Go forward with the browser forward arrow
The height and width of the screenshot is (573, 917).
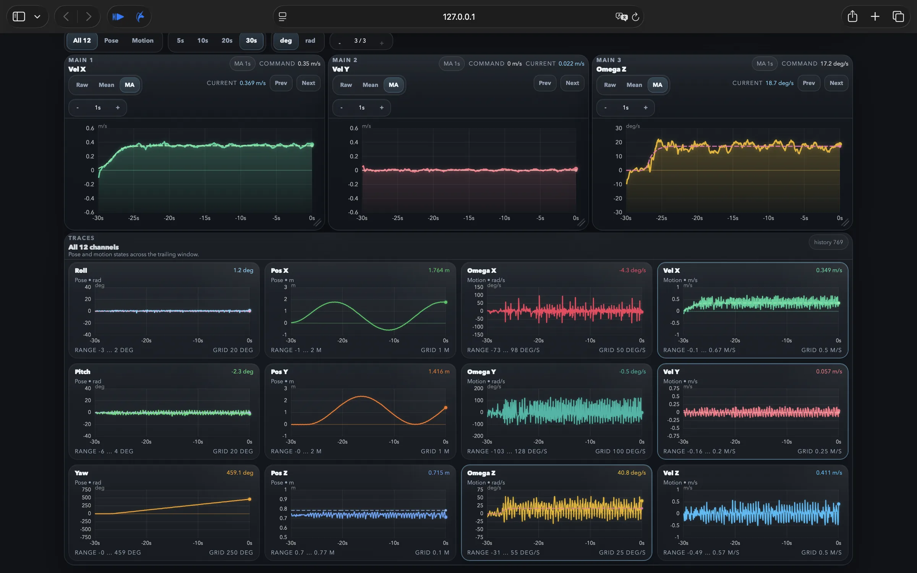89,16
